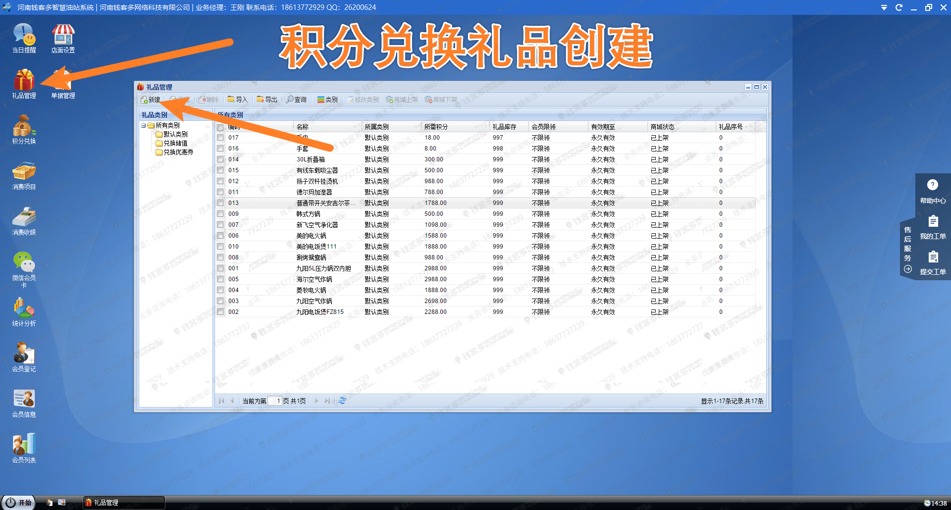951x510 pixels.
Task: Check the box for gift 007 新飞空气净化器
Action: coord(220,225)
